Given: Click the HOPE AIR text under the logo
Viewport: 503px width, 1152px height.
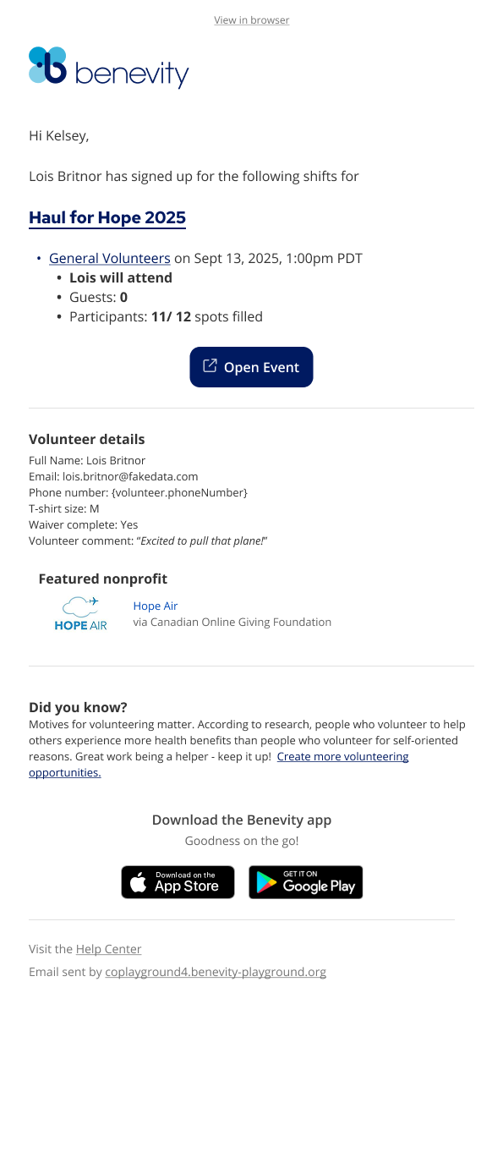Looking at the screenshot, I should (x=80, y=626).
